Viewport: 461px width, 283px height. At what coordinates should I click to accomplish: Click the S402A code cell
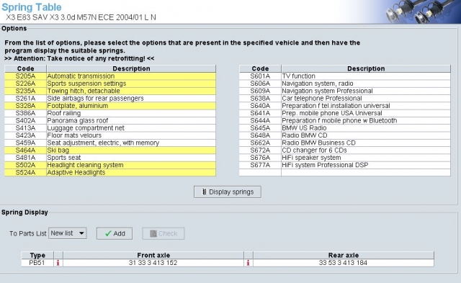[x=26, y=120]
